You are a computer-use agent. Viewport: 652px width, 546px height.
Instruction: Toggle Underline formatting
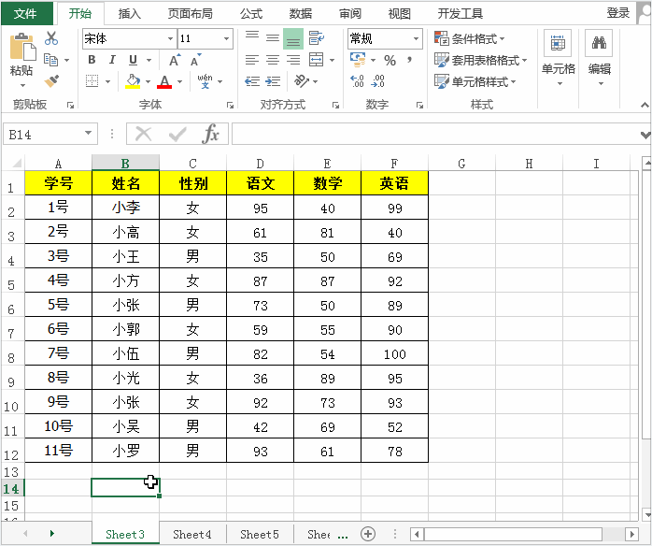pyautogui.click(x=133, y=60)
